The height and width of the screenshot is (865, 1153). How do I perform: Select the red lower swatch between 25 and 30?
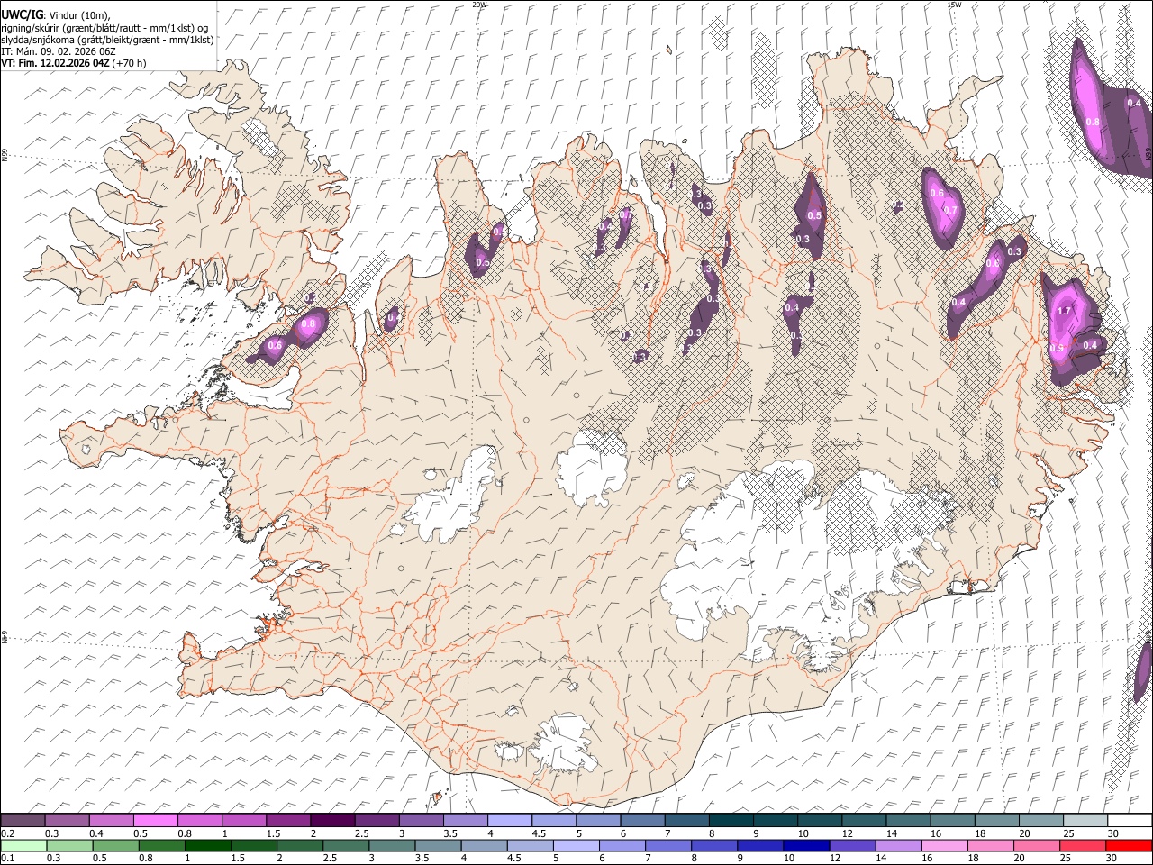coord(1128,845)
